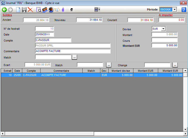
Task: Click the green back arrow icon
Action: [4, 10]
